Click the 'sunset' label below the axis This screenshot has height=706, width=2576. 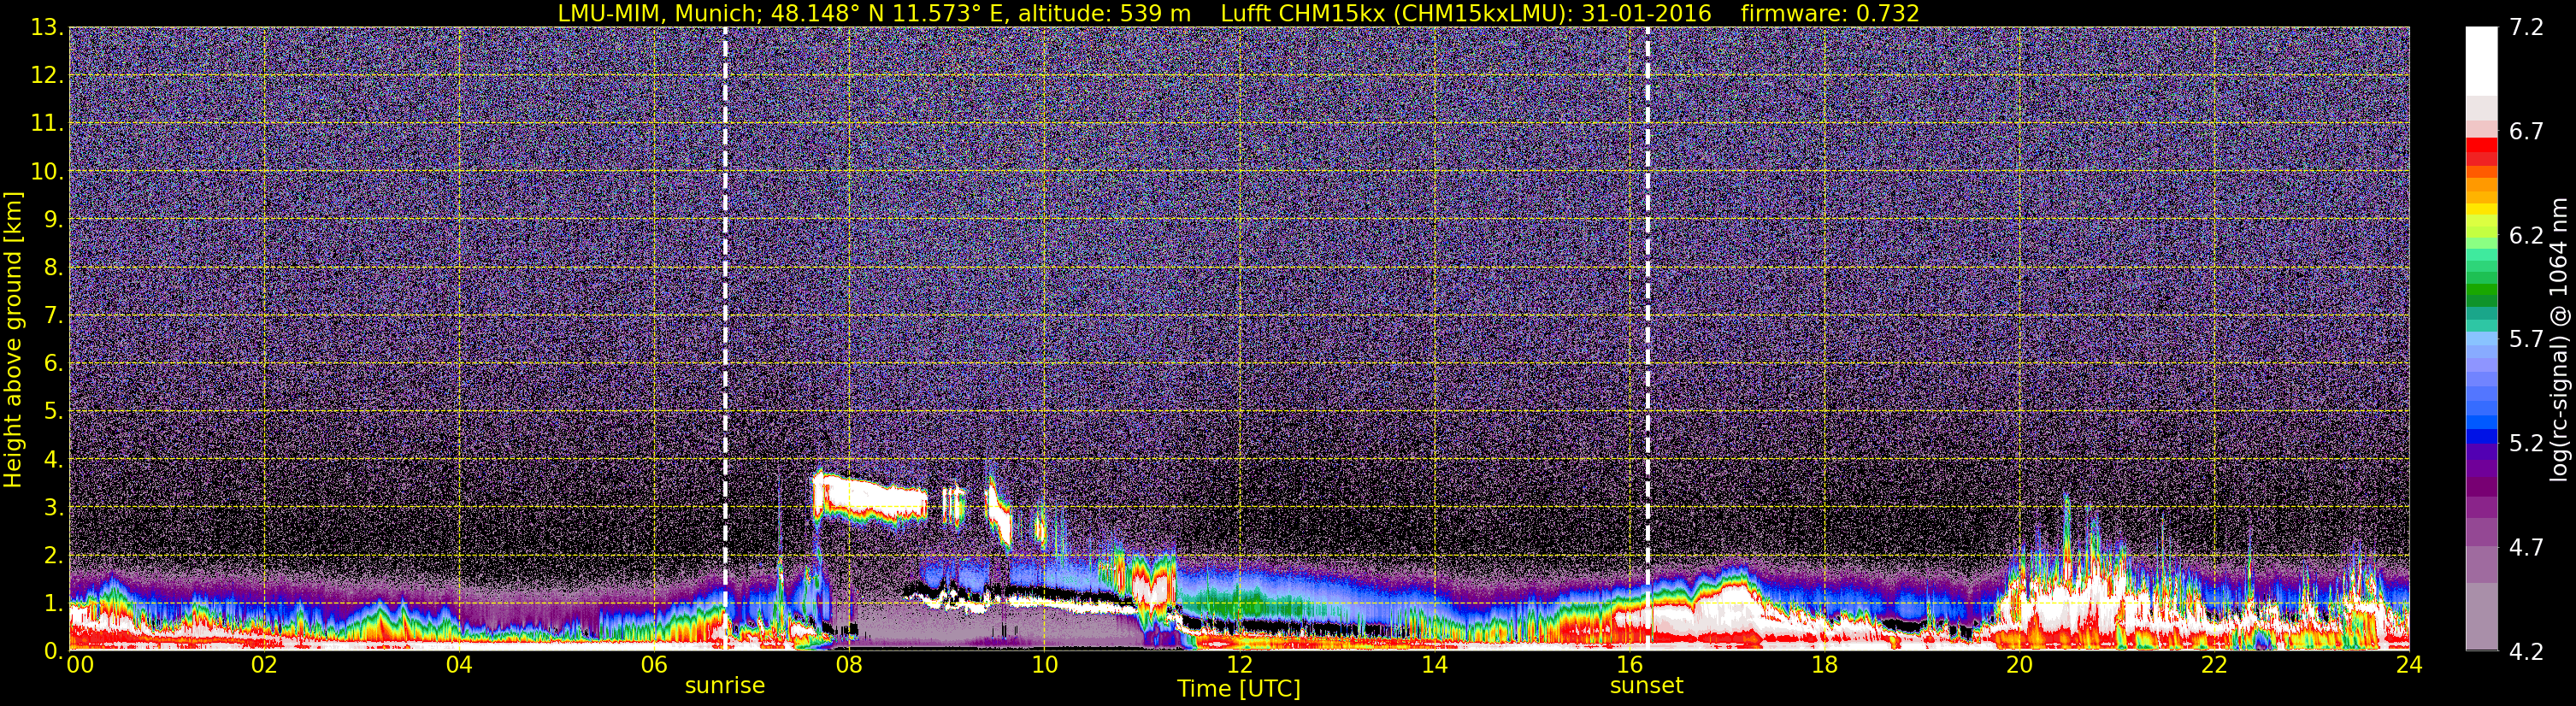pyautogui.click(x=1647, y=686)
